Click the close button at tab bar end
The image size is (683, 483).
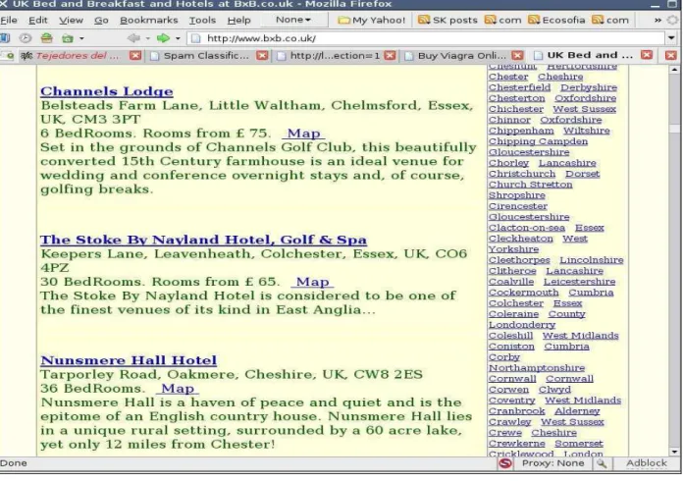(671, 55)
